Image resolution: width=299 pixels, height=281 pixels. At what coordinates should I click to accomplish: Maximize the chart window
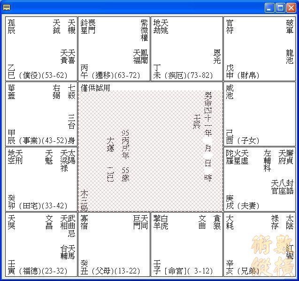pyautogui.click(x=280, y=8)
